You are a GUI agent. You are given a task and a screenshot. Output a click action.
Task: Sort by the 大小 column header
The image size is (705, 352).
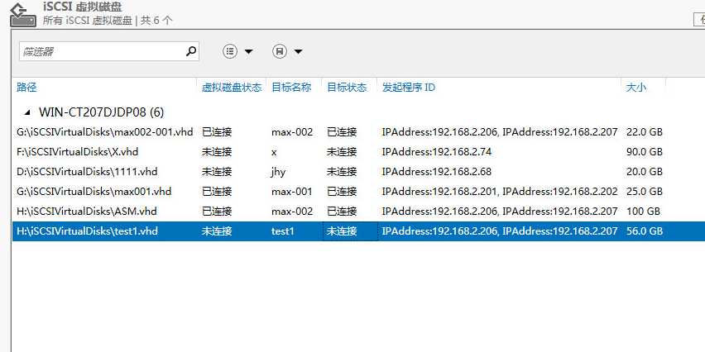pos(636,87)
